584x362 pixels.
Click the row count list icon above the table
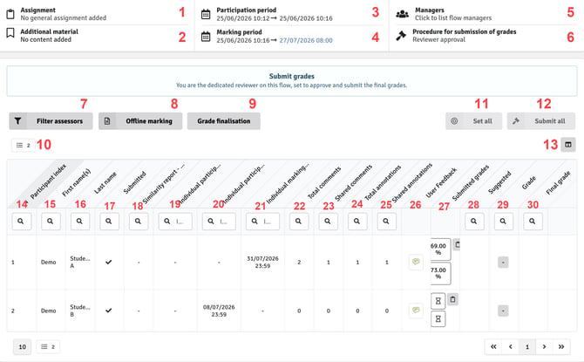pos(24,145)
